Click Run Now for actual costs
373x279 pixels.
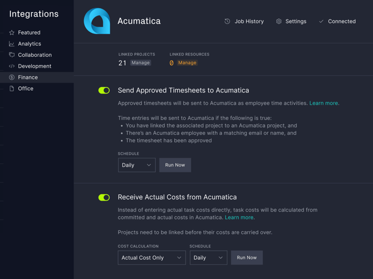tap(247, 258)
